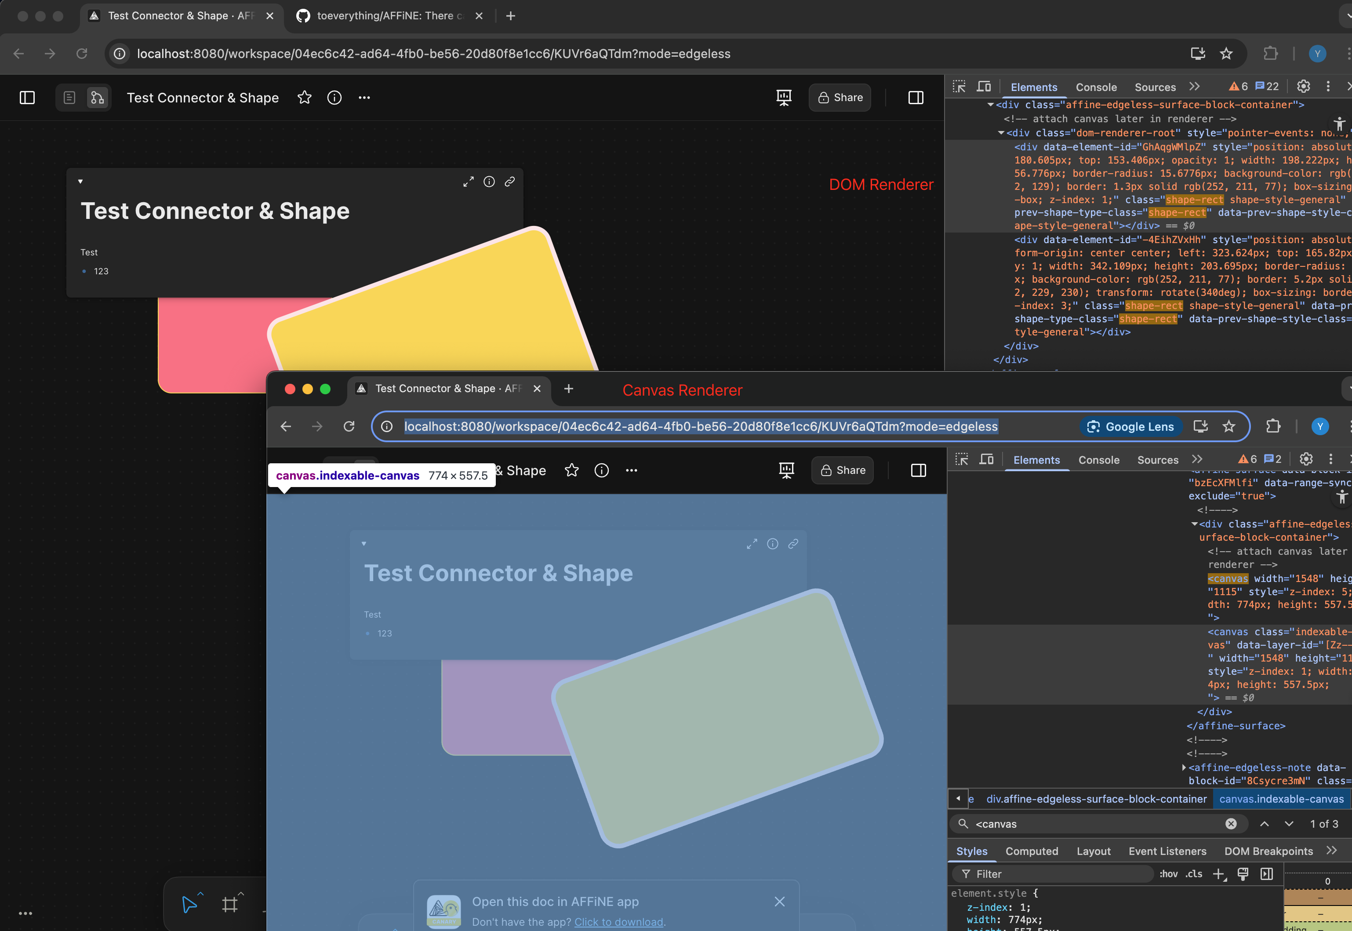
Task: Copy link icon on top note card
Action: click(510, 182)
